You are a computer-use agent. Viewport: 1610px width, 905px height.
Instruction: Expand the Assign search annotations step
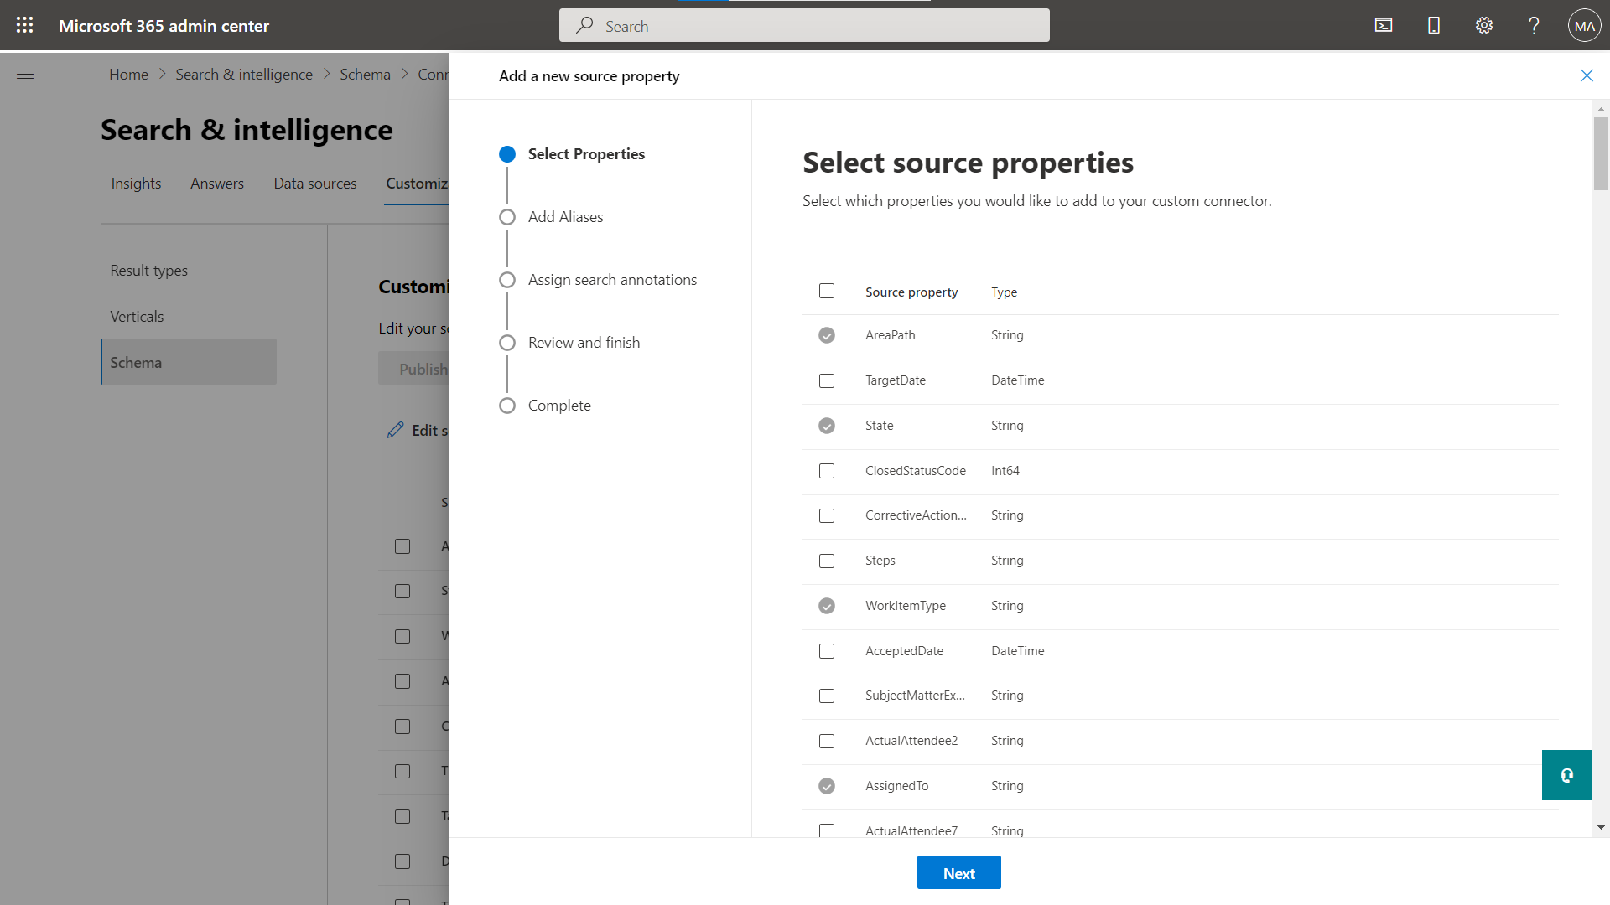tap(611, 280)
